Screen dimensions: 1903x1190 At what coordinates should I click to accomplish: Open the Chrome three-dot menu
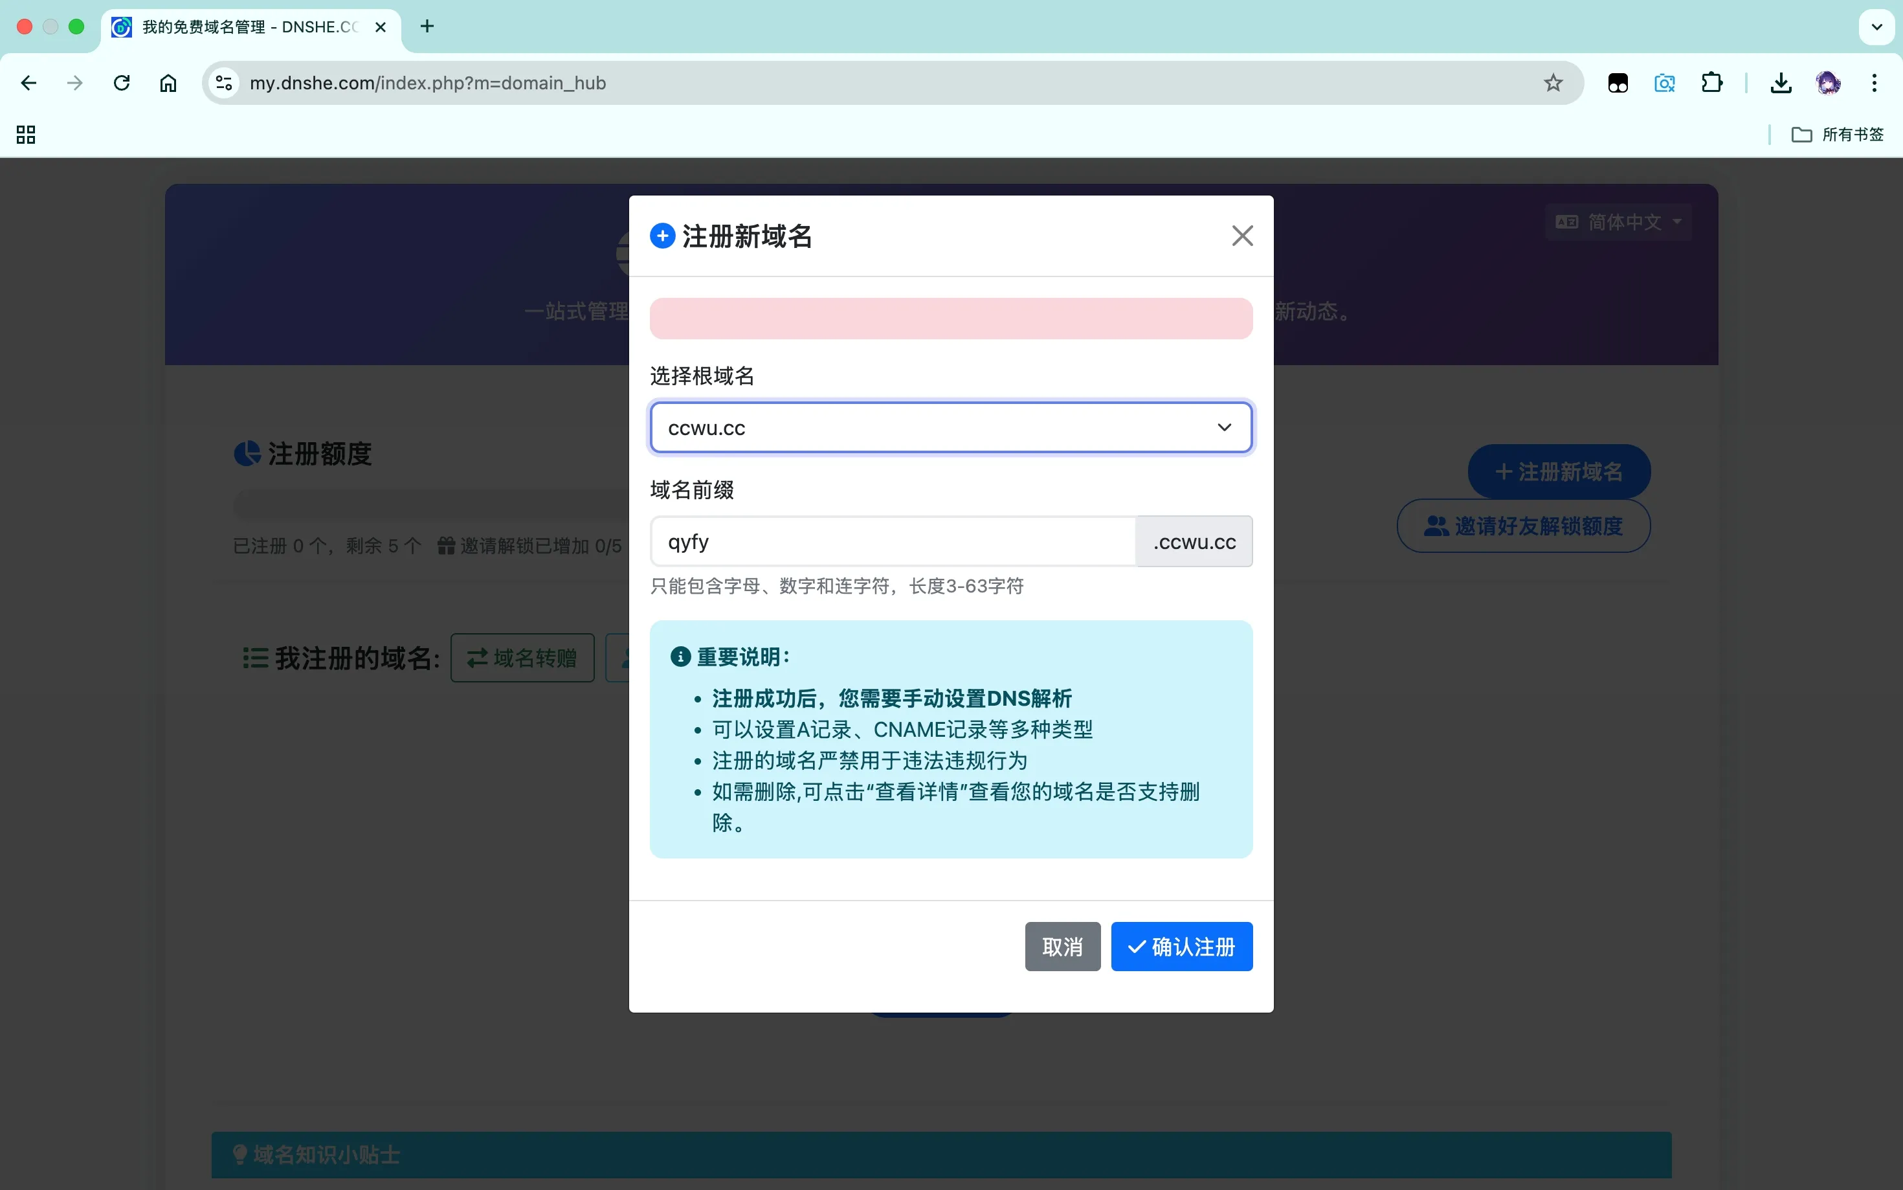(1874, 83)
